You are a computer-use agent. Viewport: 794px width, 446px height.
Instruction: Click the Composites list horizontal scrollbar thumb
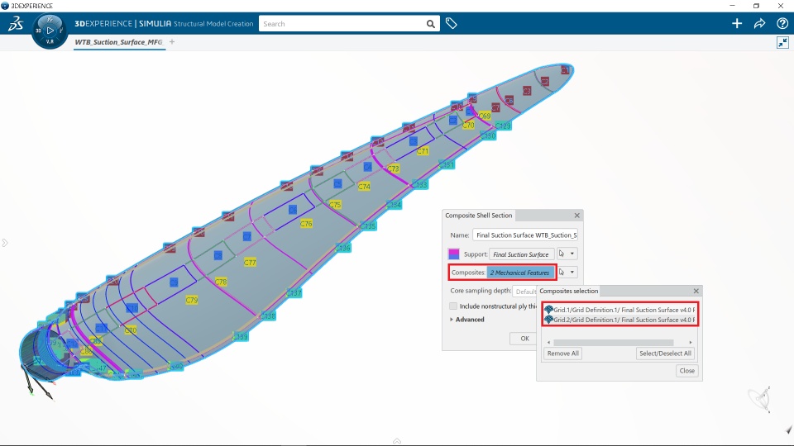tap(613, 342)
